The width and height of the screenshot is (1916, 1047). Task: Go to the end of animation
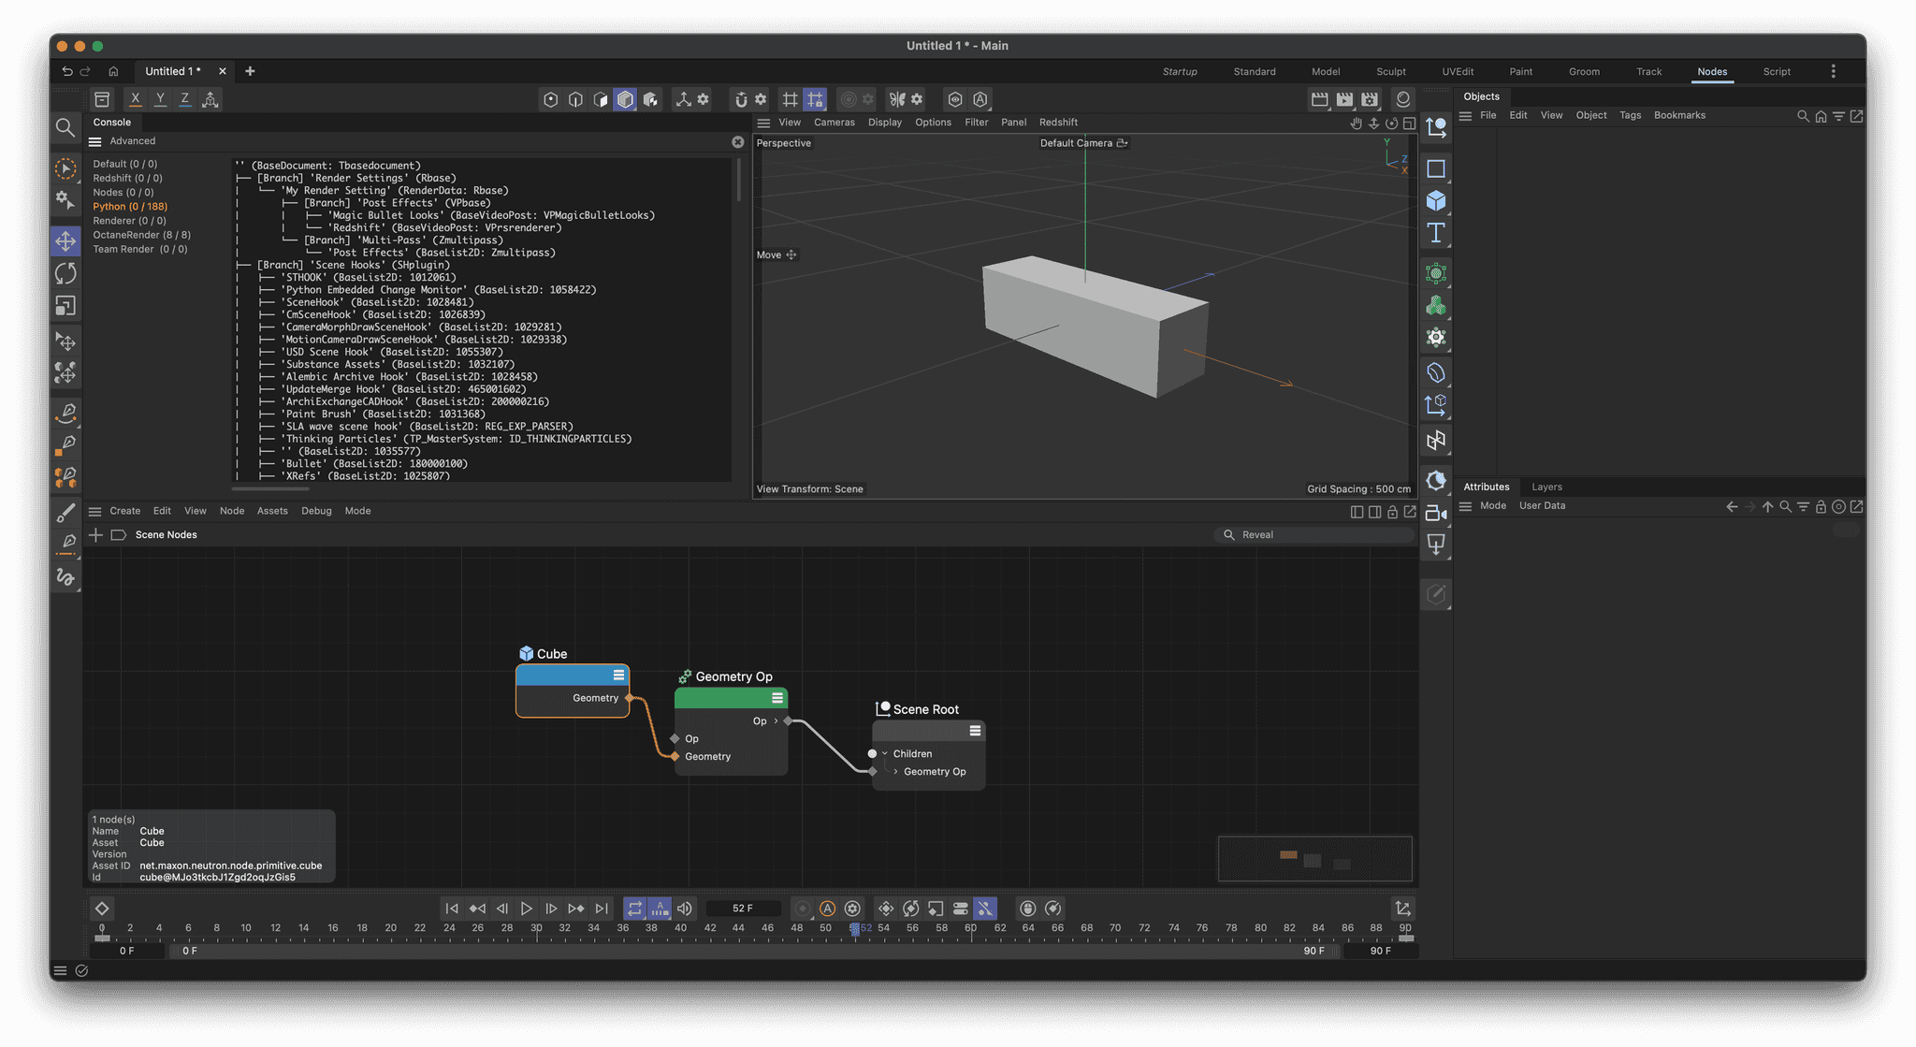[602, 909]
